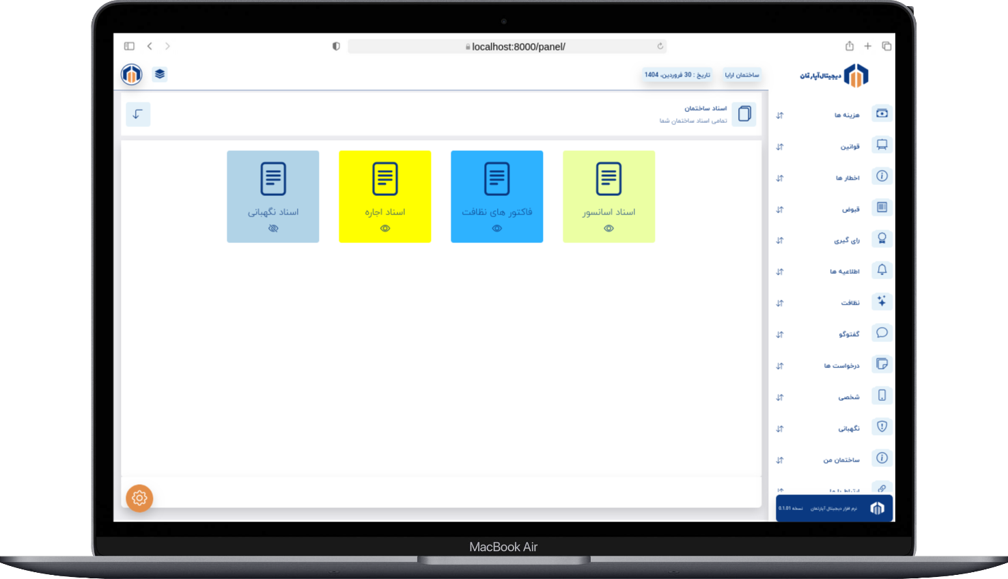This screenshot has height=579, width=1008.
Task: Click the نگهبانی shield icon in sidebar
Action: (882, 427)
